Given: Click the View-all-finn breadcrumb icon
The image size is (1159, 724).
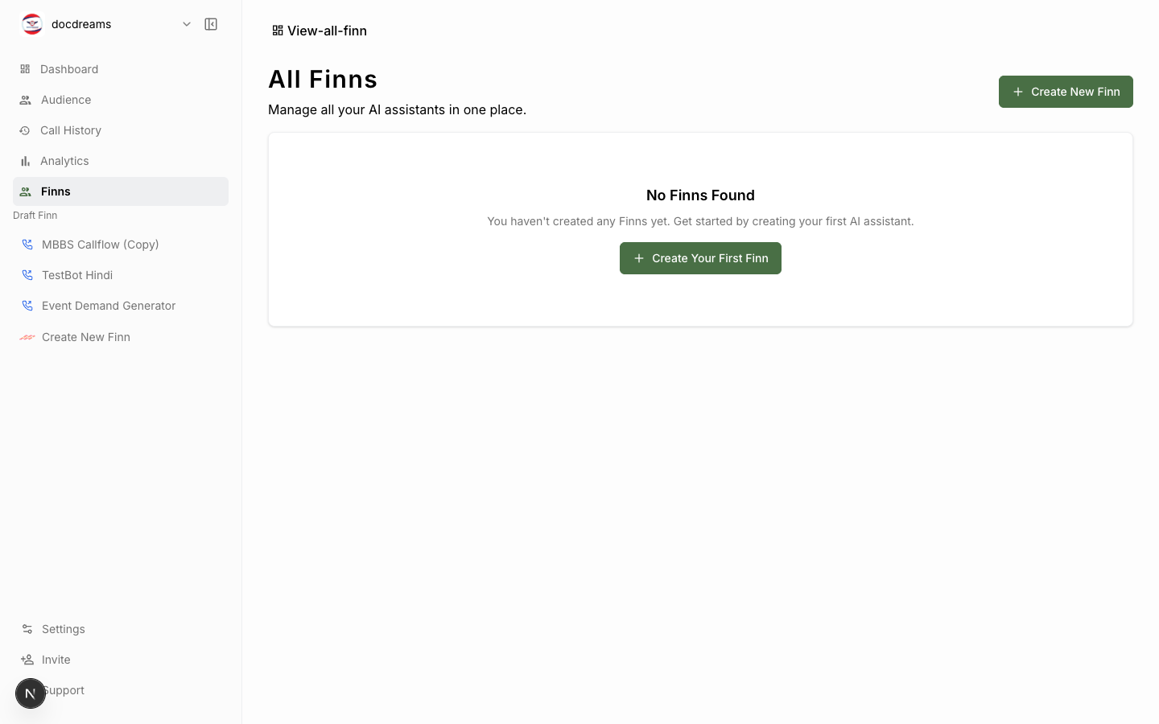Looking at the screenshot, I should [x=278, y=31].
